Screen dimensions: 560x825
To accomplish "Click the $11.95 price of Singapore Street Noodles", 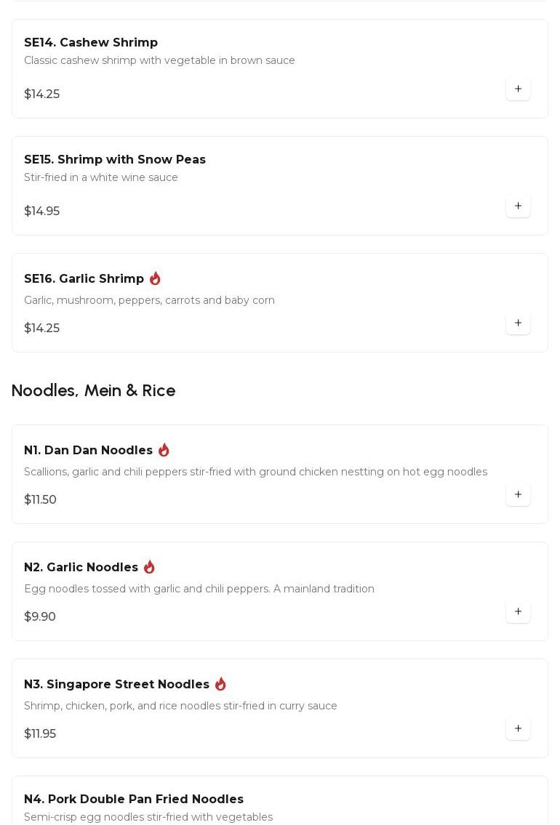I will (x=40, y=733).
